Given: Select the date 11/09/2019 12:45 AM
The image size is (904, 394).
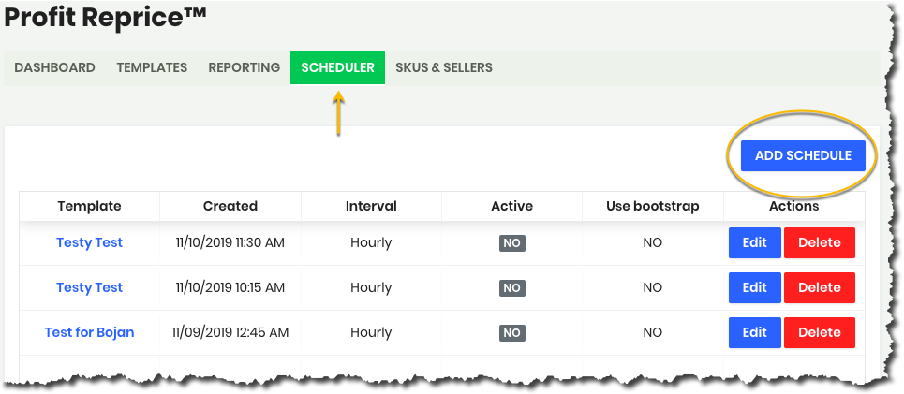Looking at the screenshot, I should 230,332.
